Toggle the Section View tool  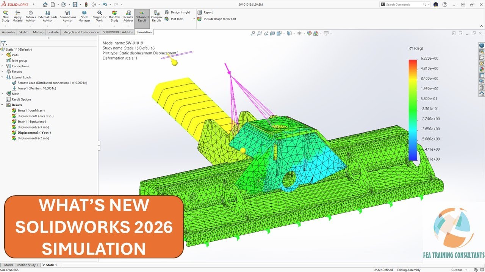272,33
